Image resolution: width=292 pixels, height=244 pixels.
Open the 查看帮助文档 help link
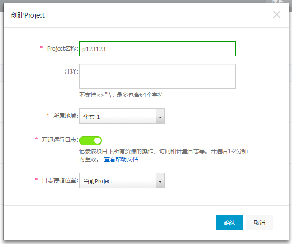121,159
